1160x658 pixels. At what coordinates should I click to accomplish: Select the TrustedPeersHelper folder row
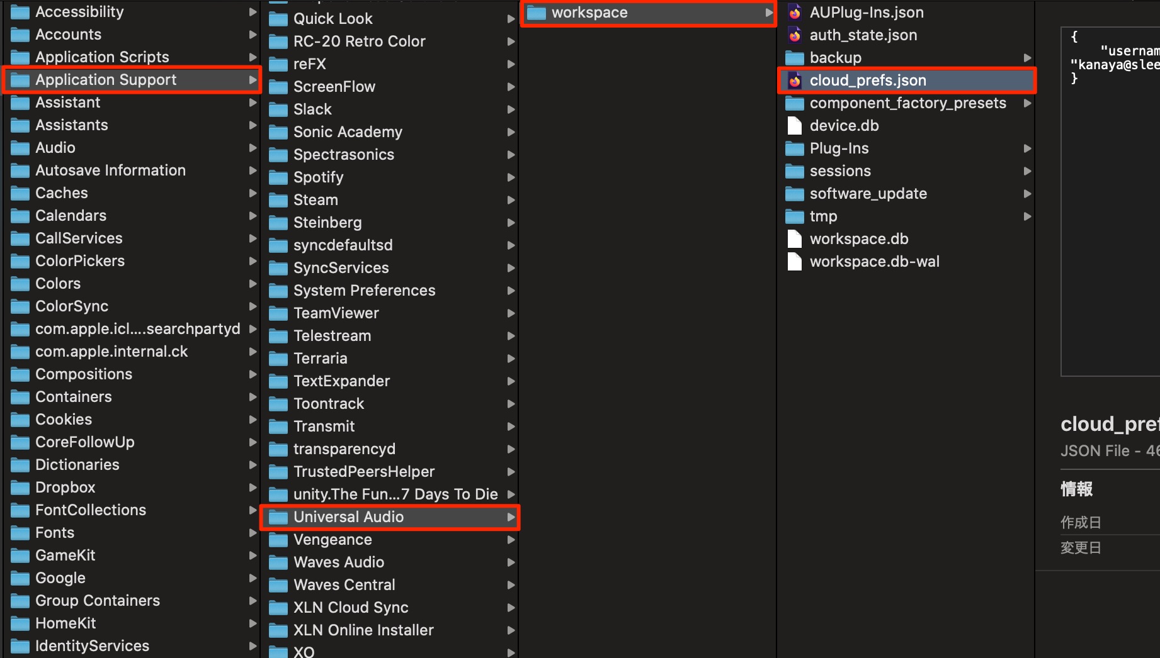(390, 472)
